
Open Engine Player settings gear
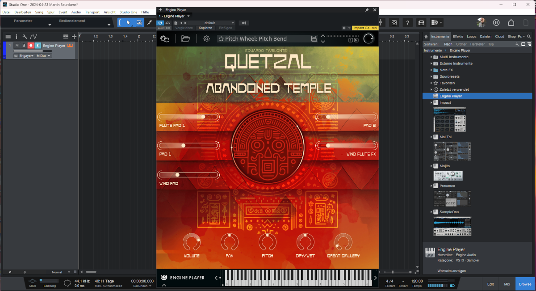point(206,39)
